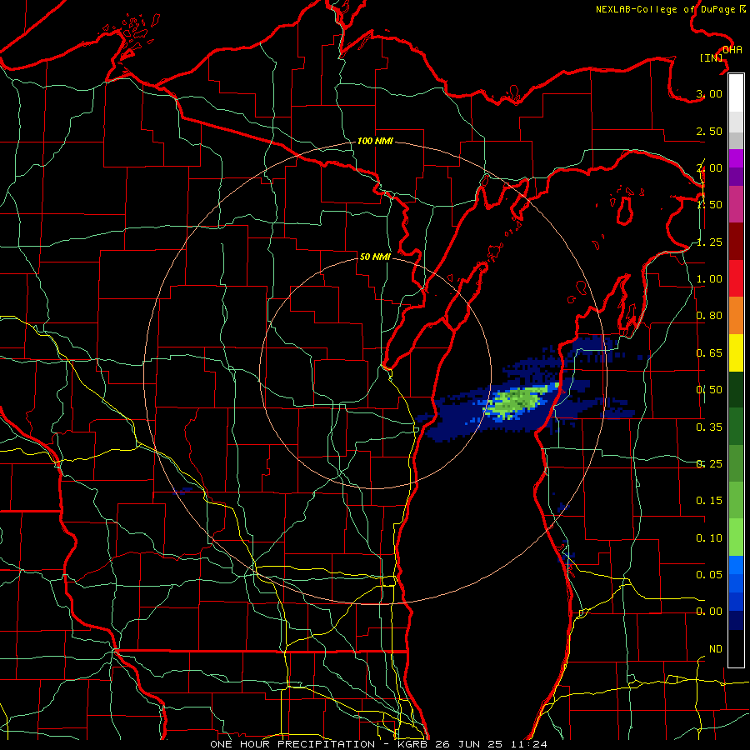Click the 1.25 legend value

pyautogui.click(x=709, y=242)
